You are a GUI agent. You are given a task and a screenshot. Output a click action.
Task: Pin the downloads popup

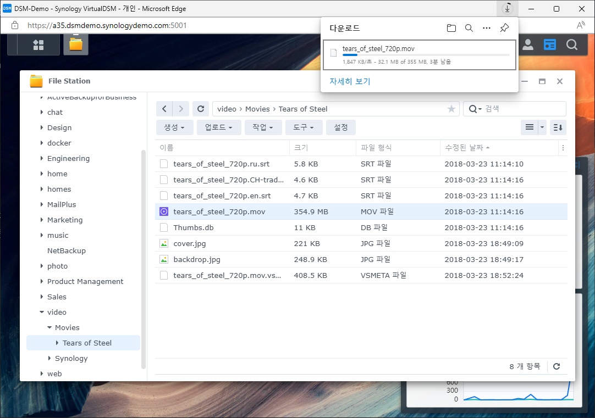coord(504,27)
